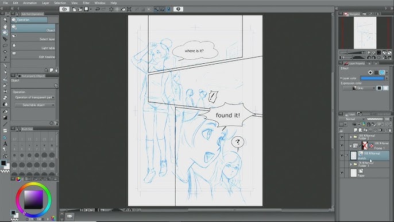The image size is (394, 222).
Task: Toggle snap to ruler in command bar
Action: tap(156, 9)
